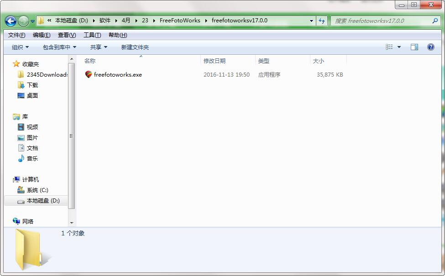Open the 帮助(H) menu
Image resolution: width=445 pixels, height=276 pixels.
pyautogui.click(x=118, y=35)
